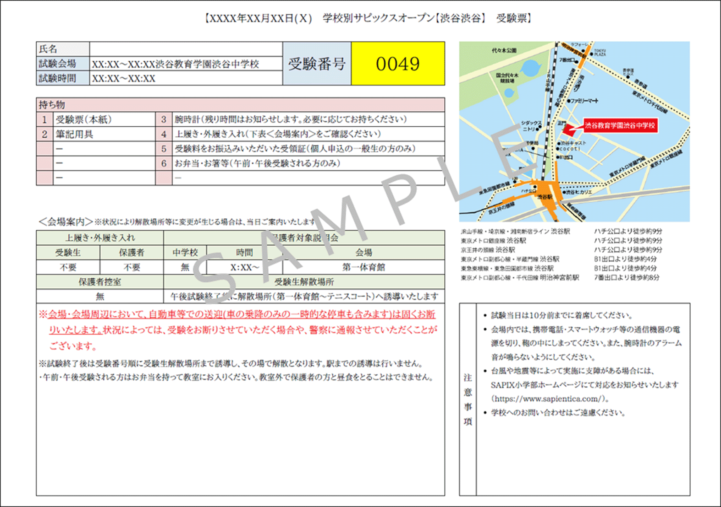
Task: Click 渋谷ヒカリエ on the map
Action: [578, 192]
